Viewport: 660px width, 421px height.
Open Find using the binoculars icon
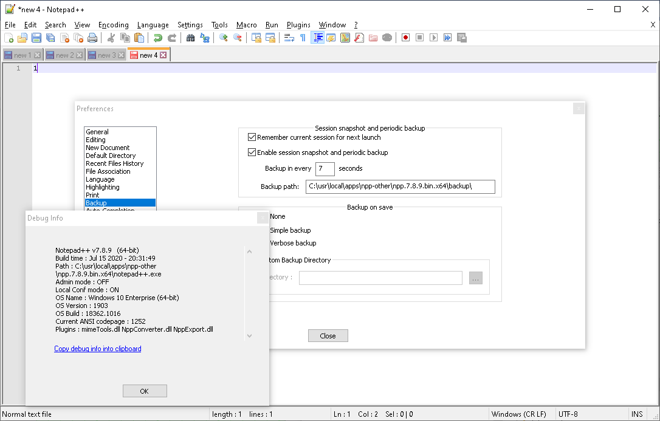click(x=191, y=38)
